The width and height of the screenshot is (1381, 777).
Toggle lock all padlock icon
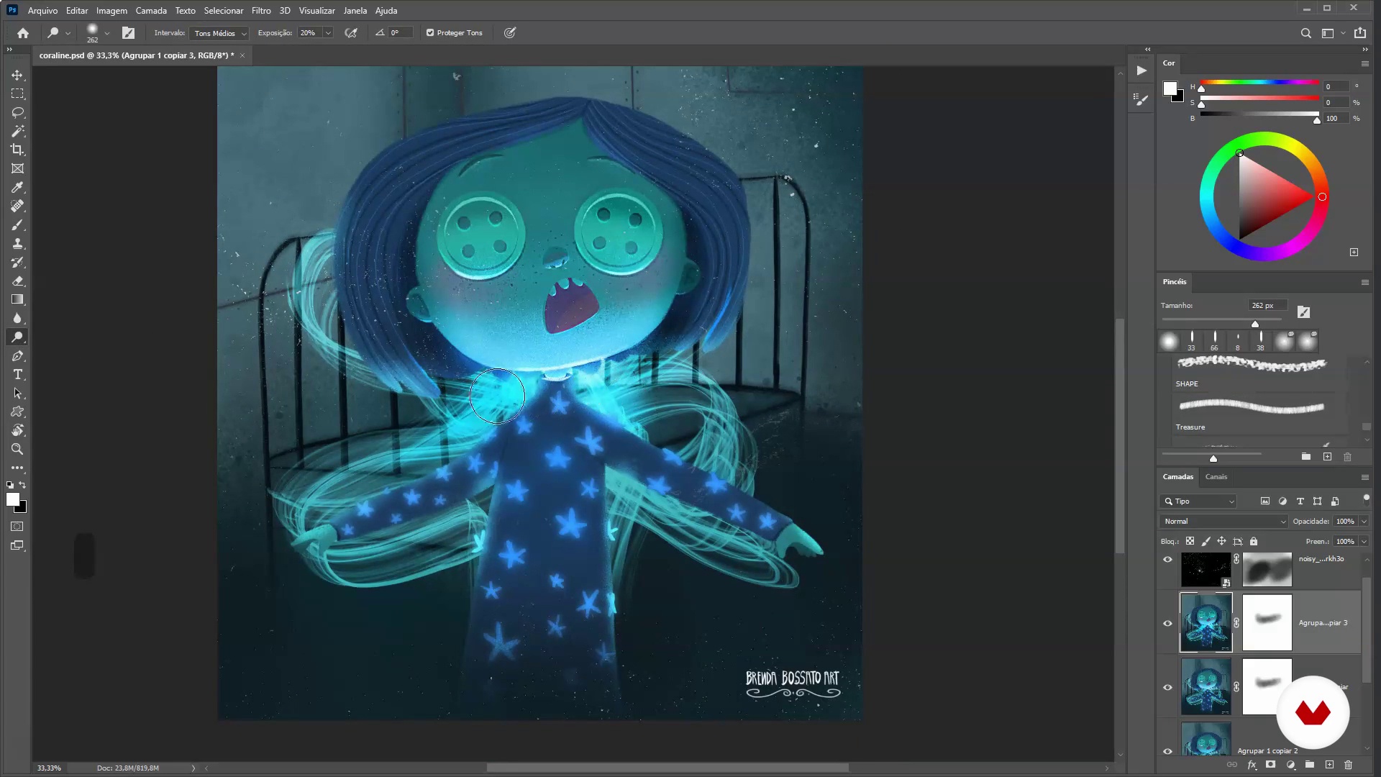coord(1254,541)
